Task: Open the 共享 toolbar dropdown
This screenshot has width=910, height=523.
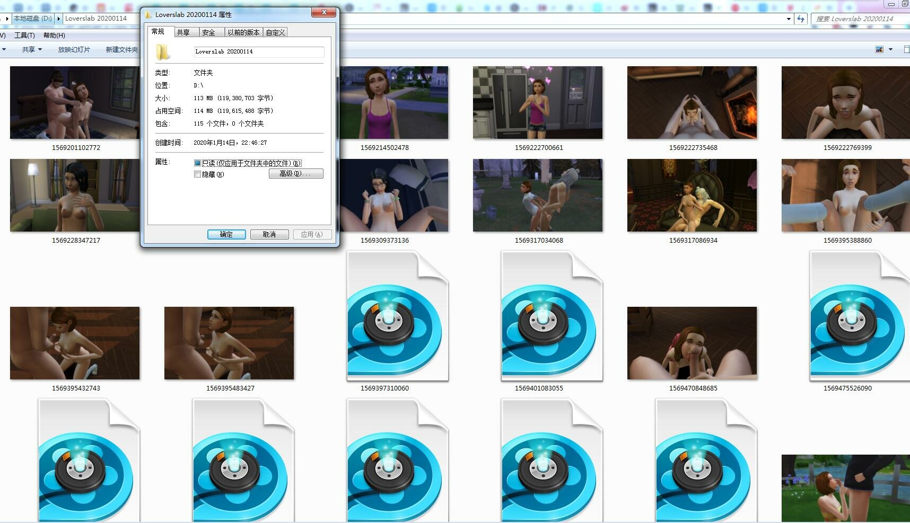Action: click(x=32, y=49)
